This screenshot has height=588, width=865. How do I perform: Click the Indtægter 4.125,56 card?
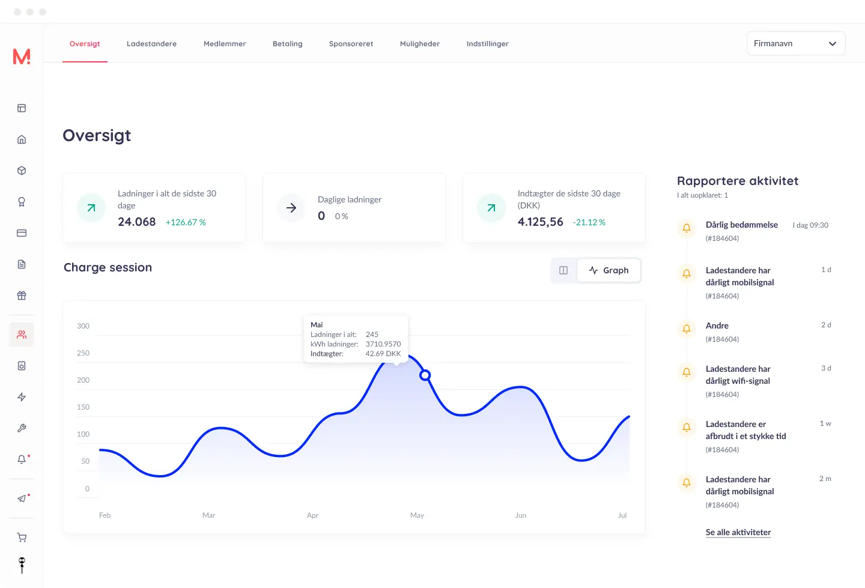554,208
